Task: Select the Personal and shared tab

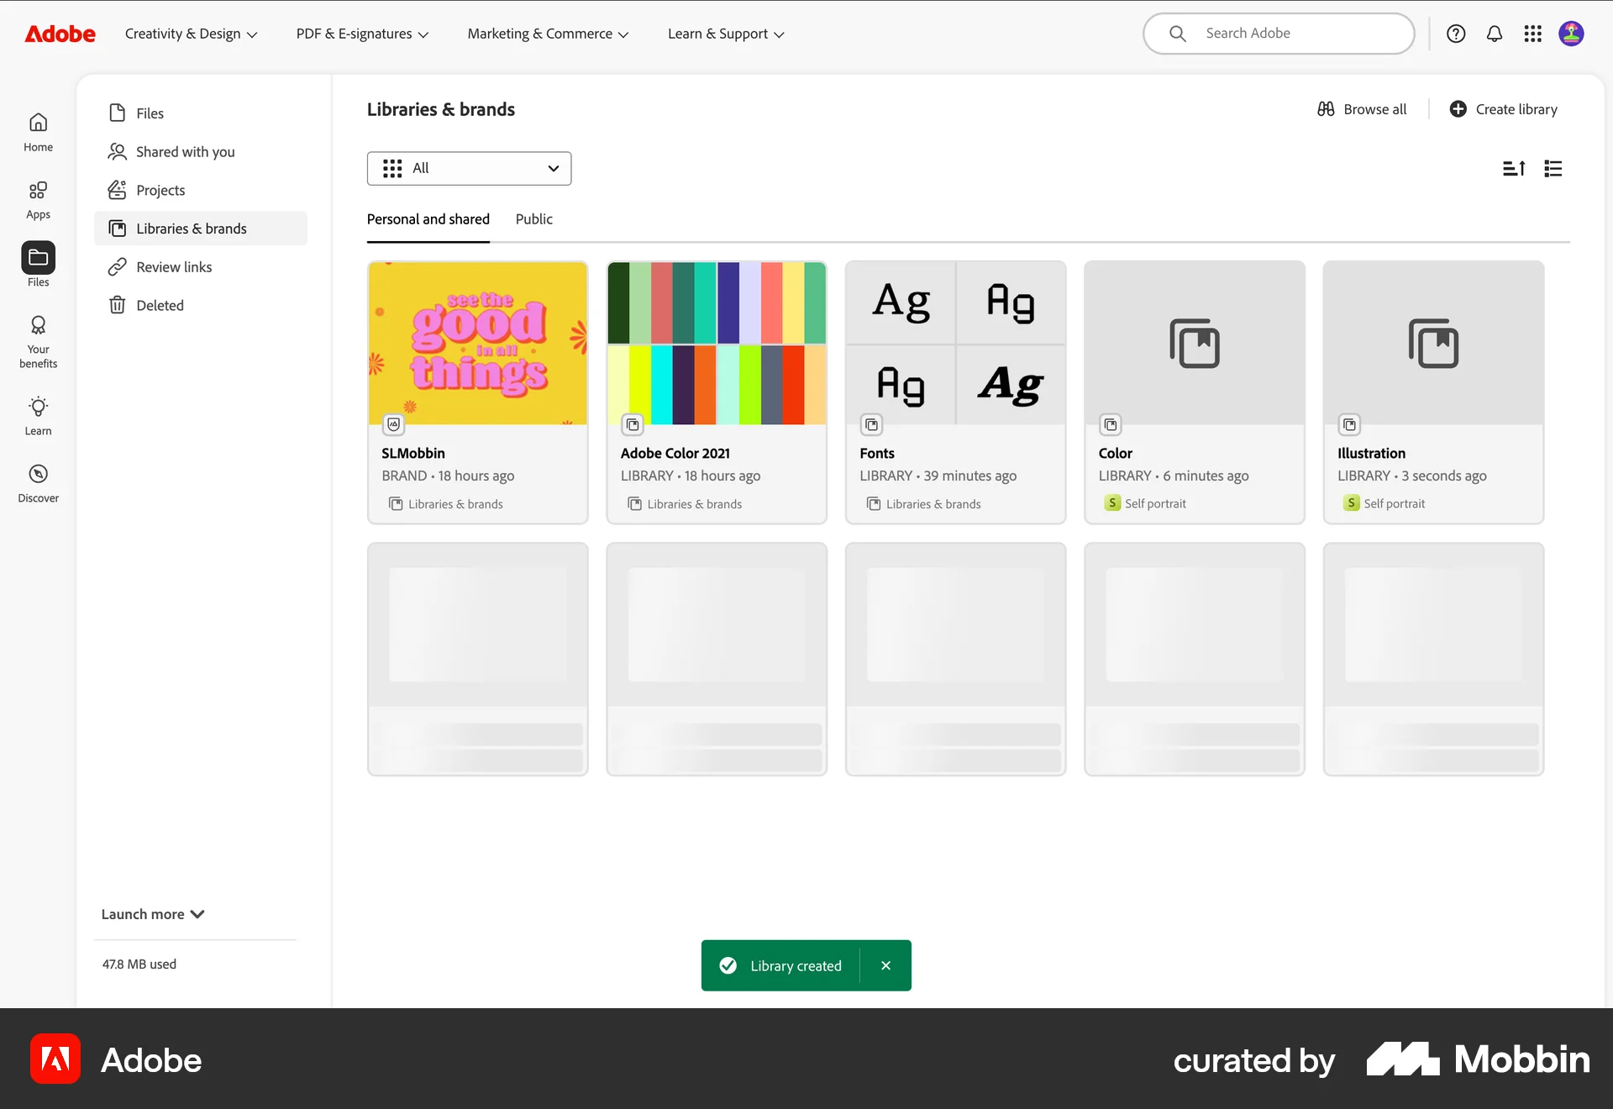Action: (x=428, y=219)
